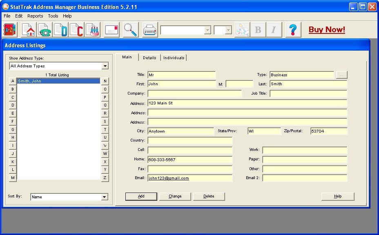The image size is (379, 235).
Task: Click the Last name field
Action: (308, 84)
